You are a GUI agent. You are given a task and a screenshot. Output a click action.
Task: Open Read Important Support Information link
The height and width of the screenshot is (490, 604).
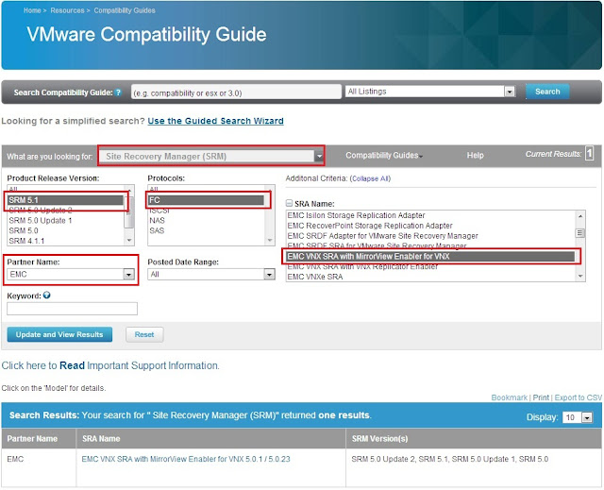[x=110, y=365]
